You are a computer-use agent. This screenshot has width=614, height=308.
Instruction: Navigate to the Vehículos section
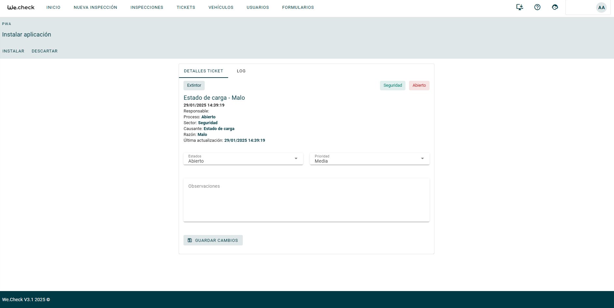221,7
